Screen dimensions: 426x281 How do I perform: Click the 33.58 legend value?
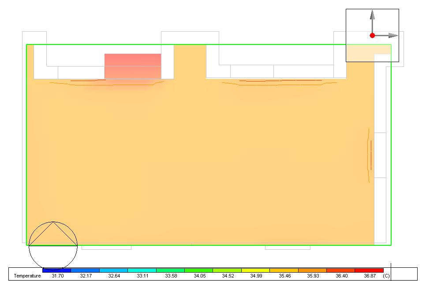click(171, 276)
